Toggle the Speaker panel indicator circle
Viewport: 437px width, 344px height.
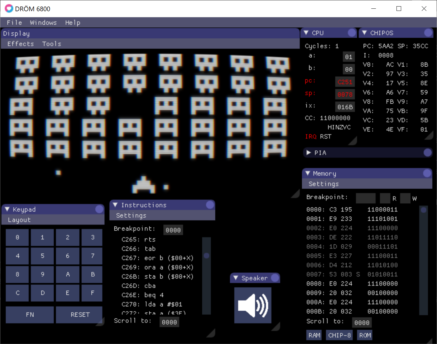[275, 278]
